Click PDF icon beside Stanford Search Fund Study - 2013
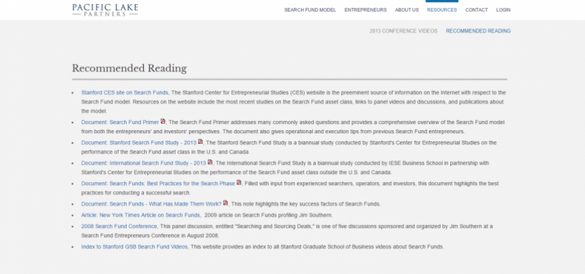Screen dimensions: 585x274 200,142
